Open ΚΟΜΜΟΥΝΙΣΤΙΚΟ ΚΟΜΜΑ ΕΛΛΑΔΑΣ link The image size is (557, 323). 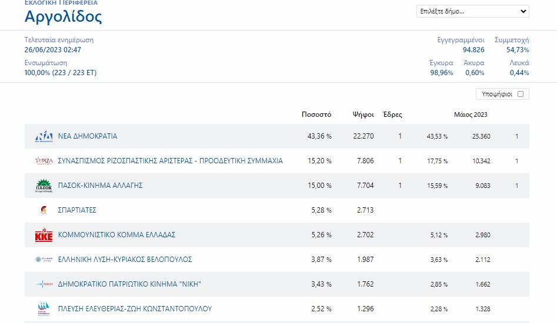[x=116, y=235]
